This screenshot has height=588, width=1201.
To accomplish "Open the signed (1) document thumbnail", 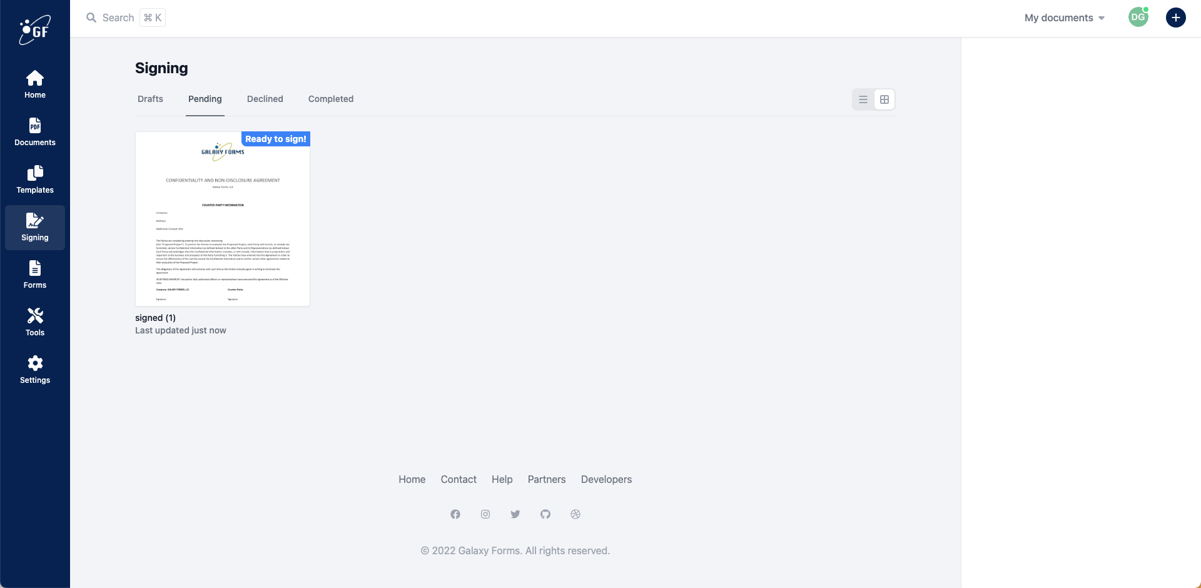I will 223,219.
